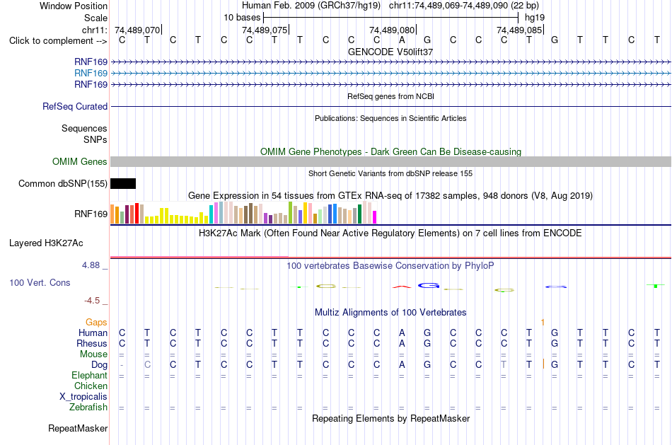This screenshot has height=445, width=672.
Task: Click the GTEx Gene Expression title text
Action: 390,196
